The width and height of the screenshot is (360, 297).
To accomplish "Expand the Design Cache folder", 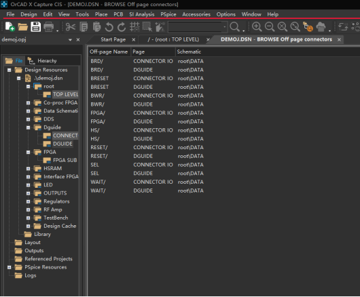I will pyautogui.click(x=28, y=226).
